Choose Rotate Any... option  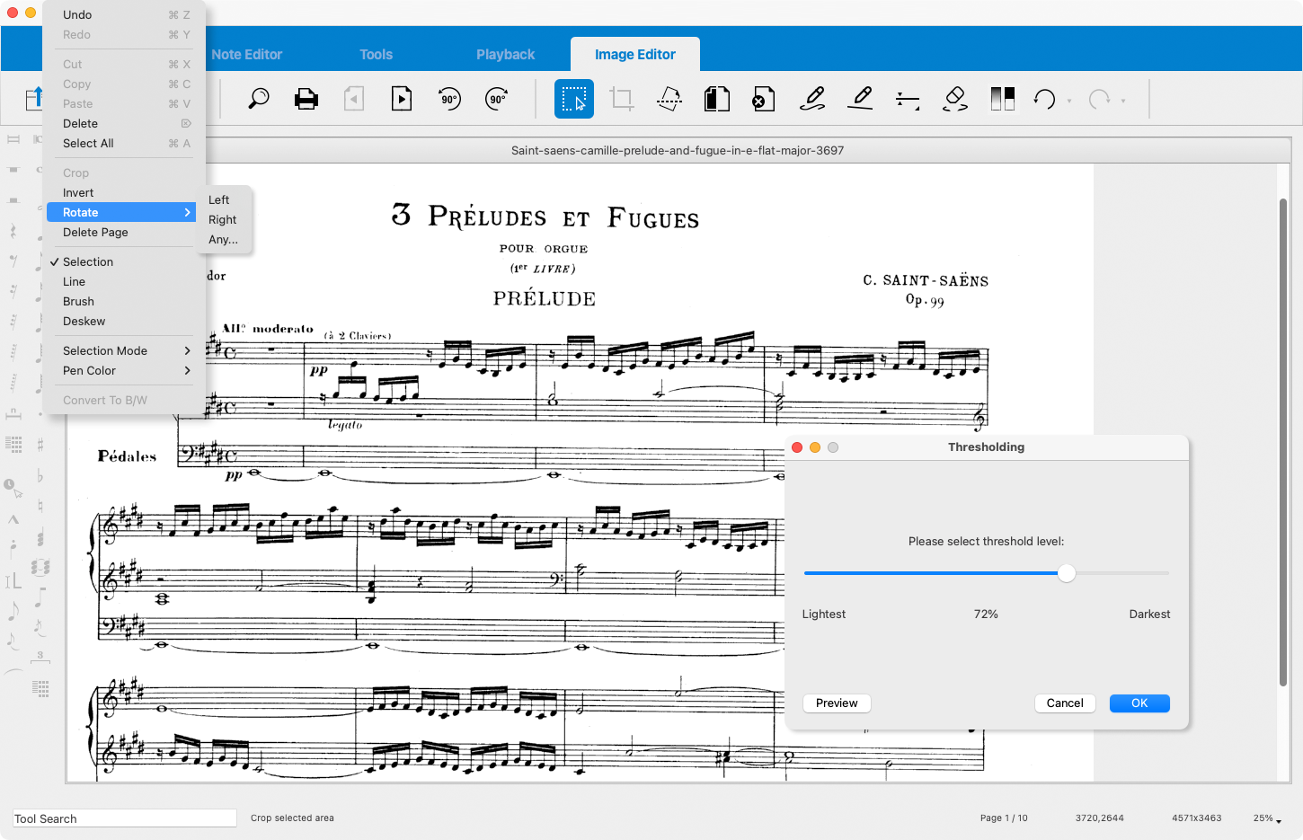[223, 240]
